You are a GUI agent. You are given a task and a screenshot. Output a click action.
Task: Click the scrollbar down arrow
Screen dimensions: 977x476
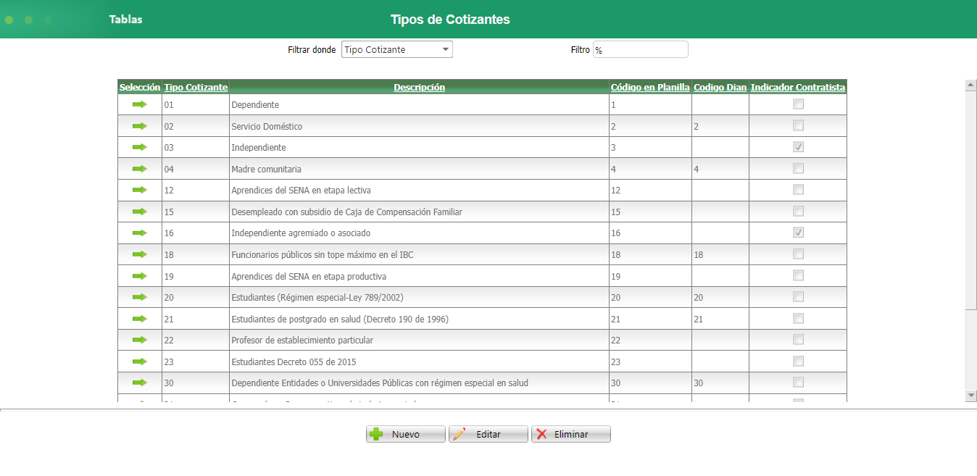pos(971,395)
